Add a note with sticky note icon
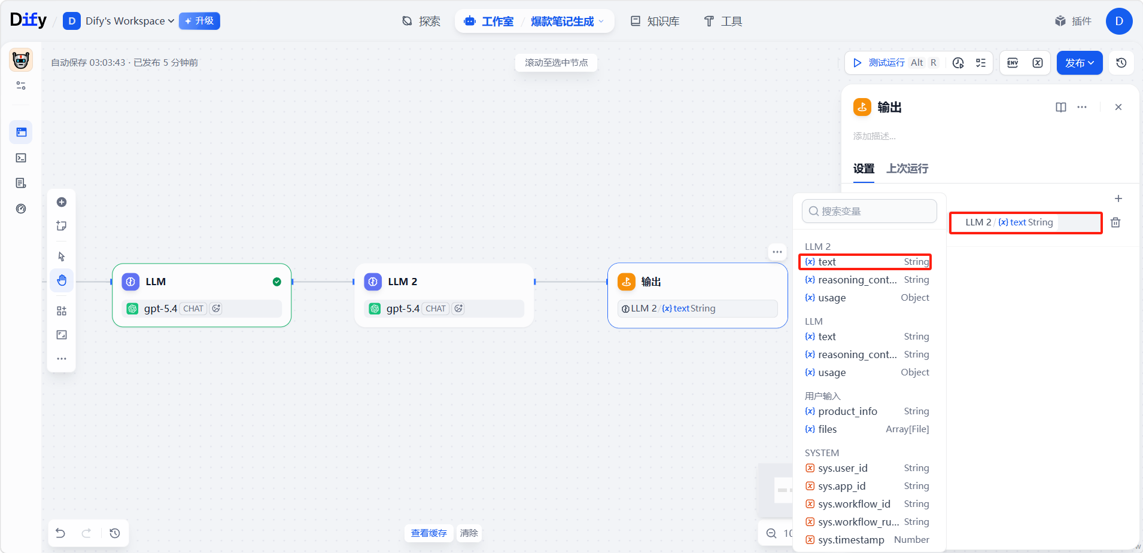The height and width of the screenshot is (553, 1143). coord(62,226)
